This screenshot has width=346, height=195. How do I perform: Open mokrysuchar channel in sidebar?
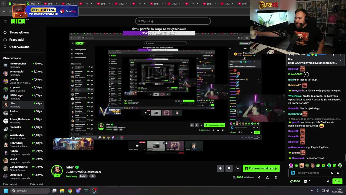coord(23,65)
